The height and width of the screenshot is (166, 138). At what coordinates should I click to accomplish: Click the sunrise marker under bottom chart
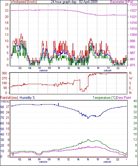click(43, 162)
